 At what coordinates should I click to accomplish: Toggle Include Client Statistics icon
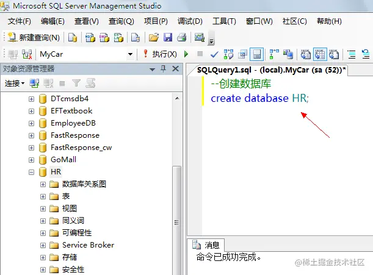point(288,54)
